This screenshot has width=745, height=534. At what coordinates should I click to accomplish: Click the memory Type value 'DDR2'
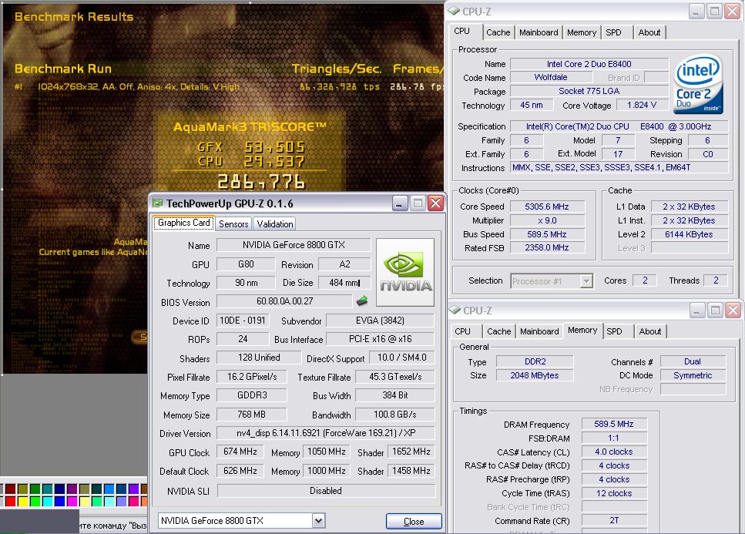tap(535, 361)
